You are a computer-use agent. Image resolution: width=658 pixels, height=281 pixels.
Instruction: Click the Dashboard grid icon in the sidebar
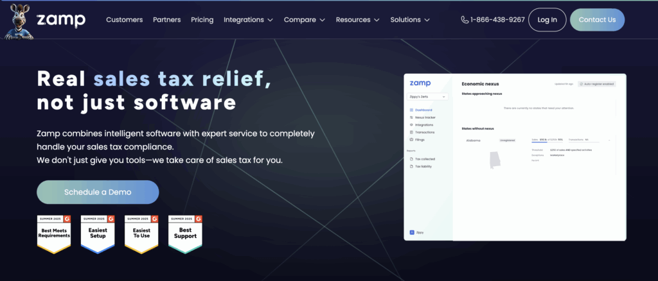[411, 110]
